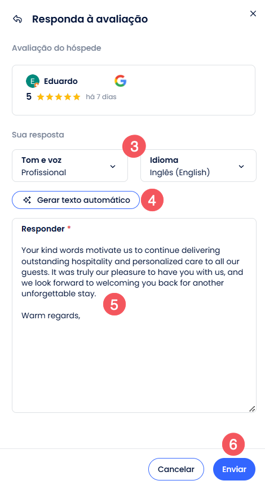Close the review response panel

tap(253, 14)
